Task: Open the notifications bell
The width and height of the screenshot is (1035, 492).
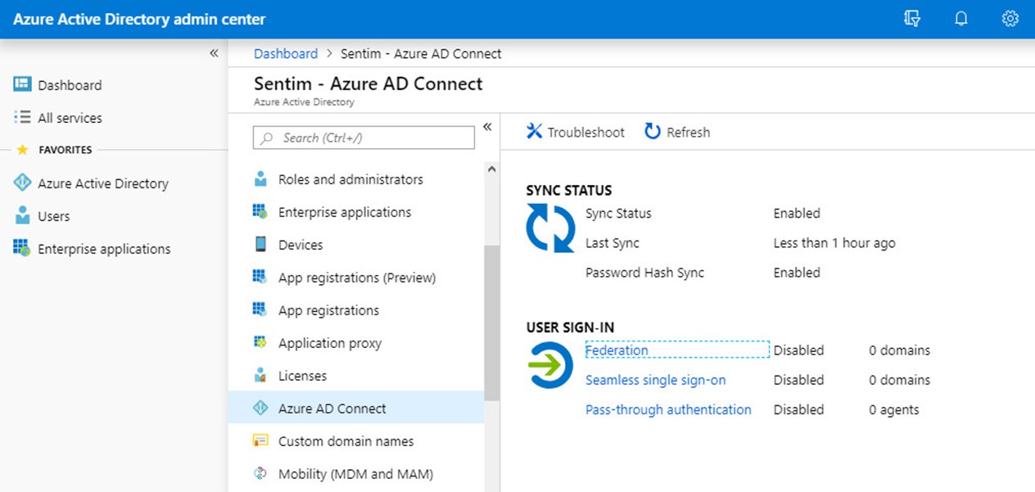Action: pos(961,19)
